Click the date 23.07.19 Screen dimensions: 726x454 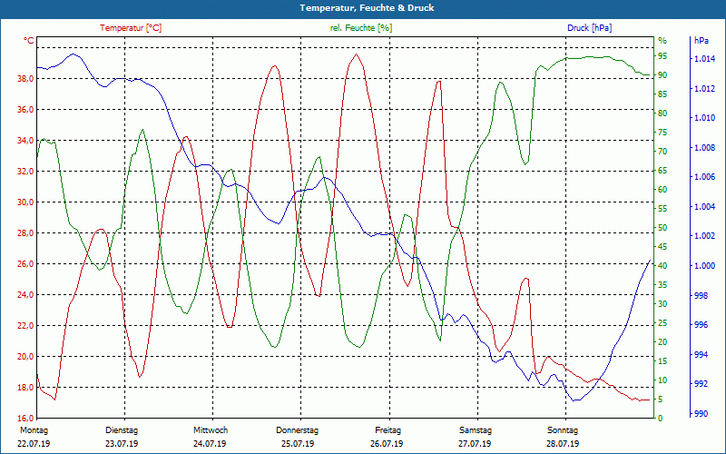tap(122, 444)
